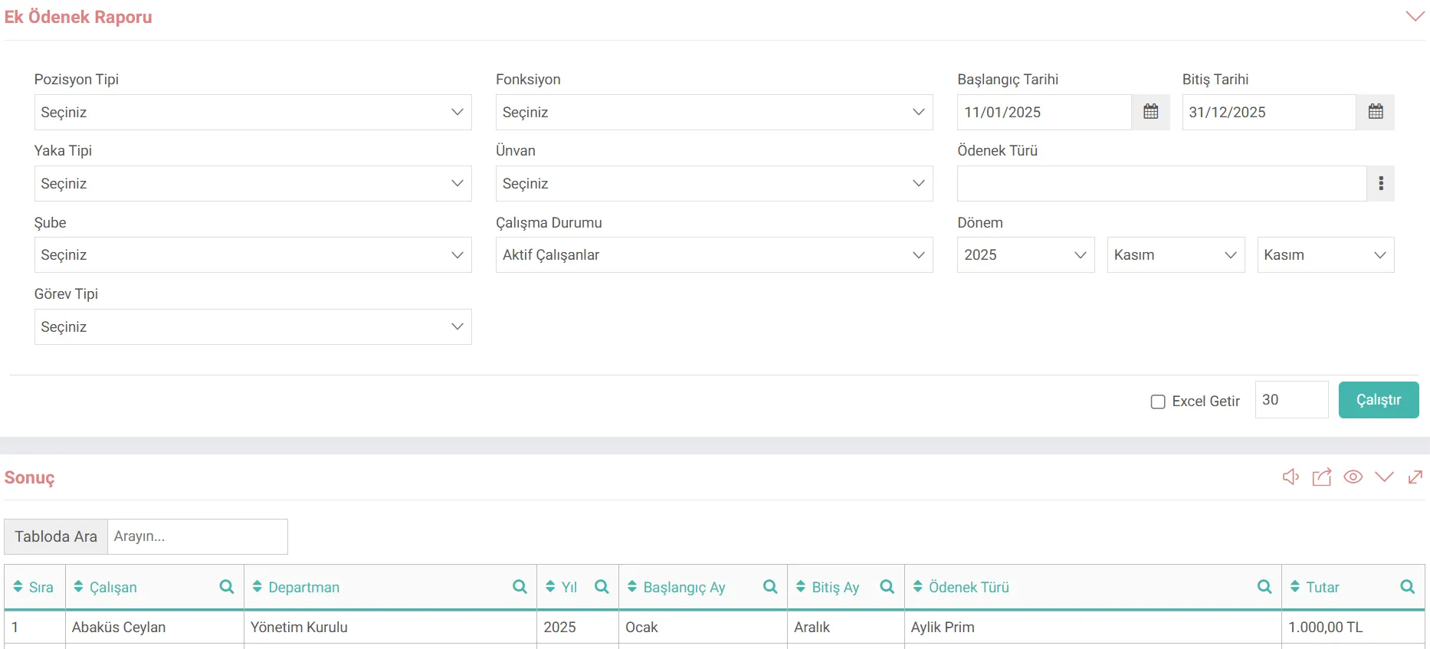Collapse the Sonuç results panel
The height and width of the screenshot is (649, 1430).
click(1384, 477)
